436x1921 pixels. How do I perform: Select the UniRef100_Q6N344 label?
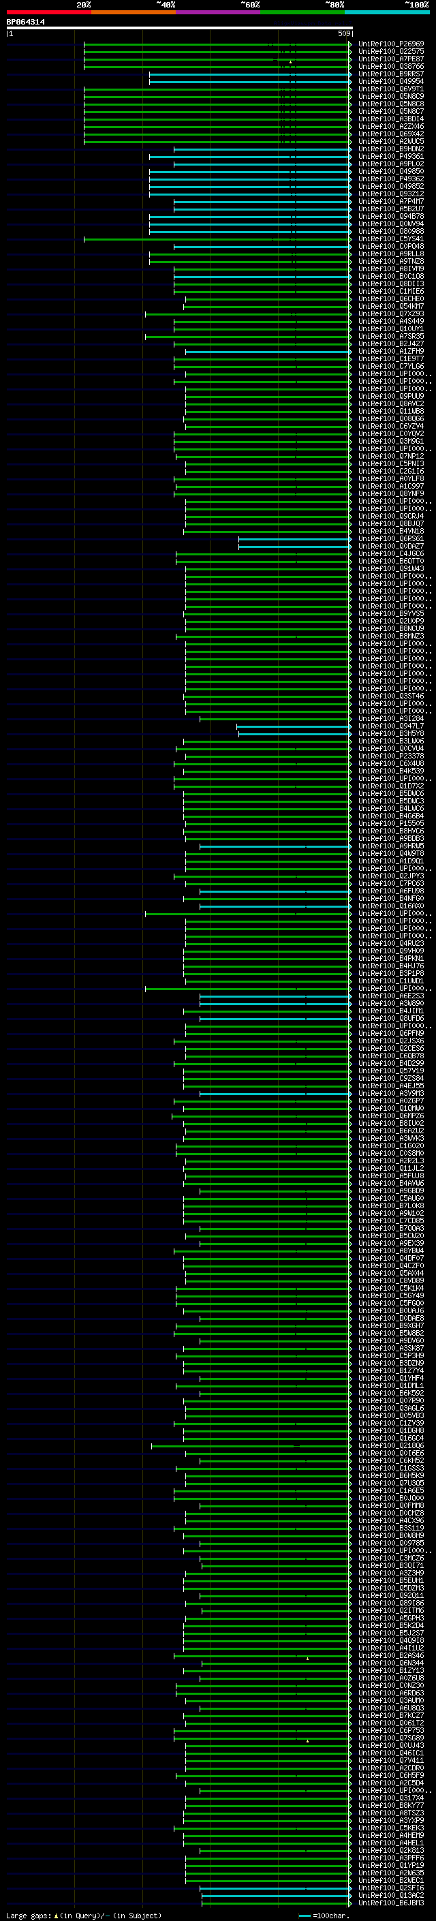(391, 1663)
